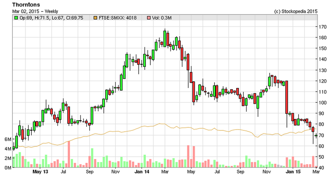The image size is (330, 180).
Task: Click the 140 price axis label
Action: tap(323, 59)
